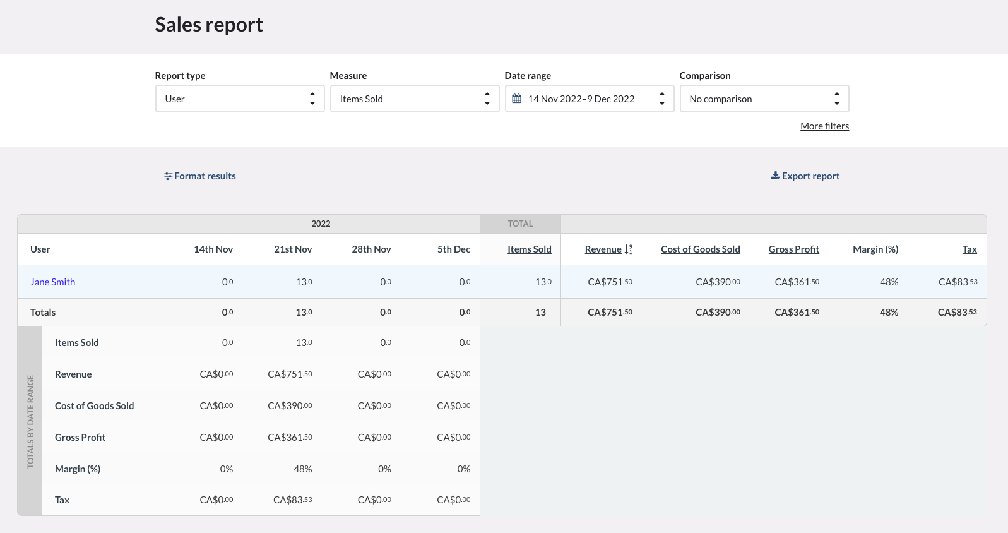The height and width of the screenshot is (533, 1008).
Task: Sort by the Tax column header
Action: [x=969, y=249]
